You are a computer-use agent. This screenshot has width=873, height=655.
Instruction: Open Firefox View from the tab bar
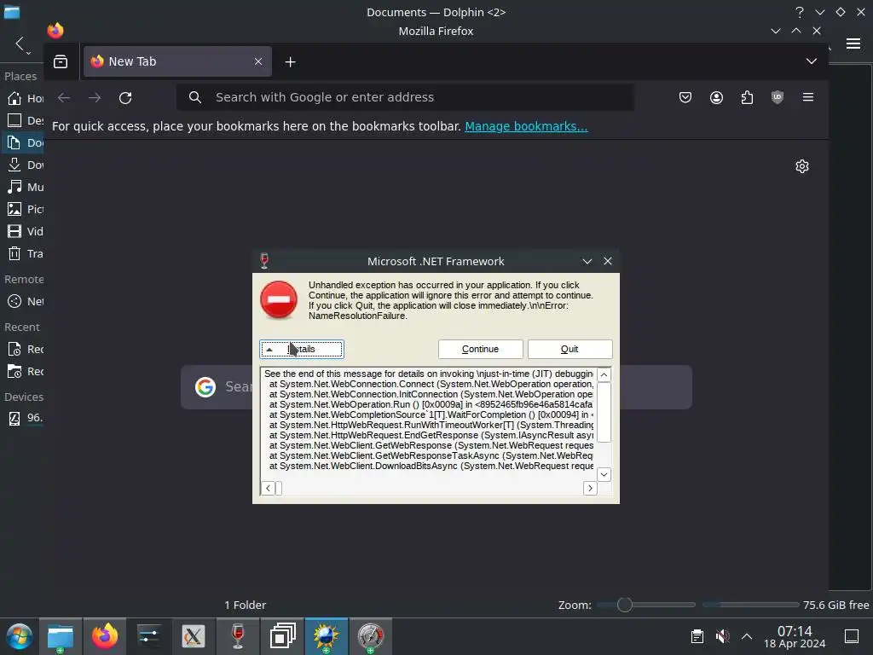[61, 61]
